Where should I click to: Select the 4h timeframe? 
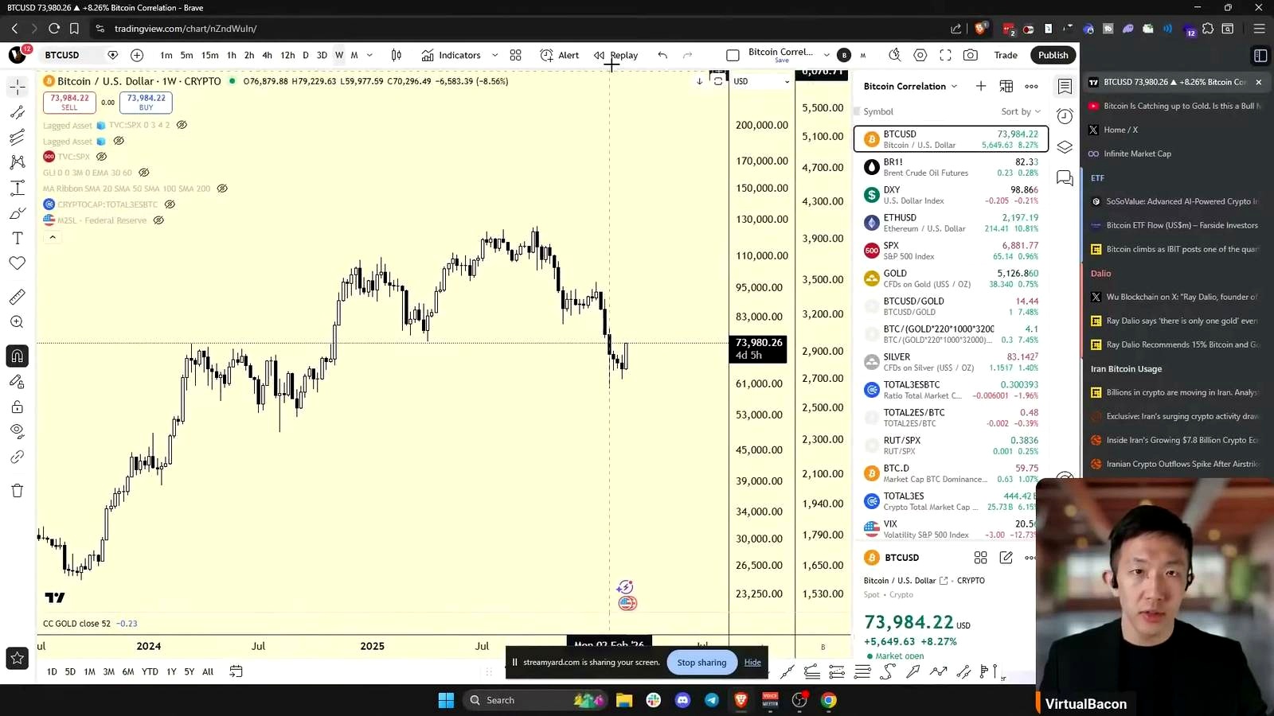[x=267, y=55]
